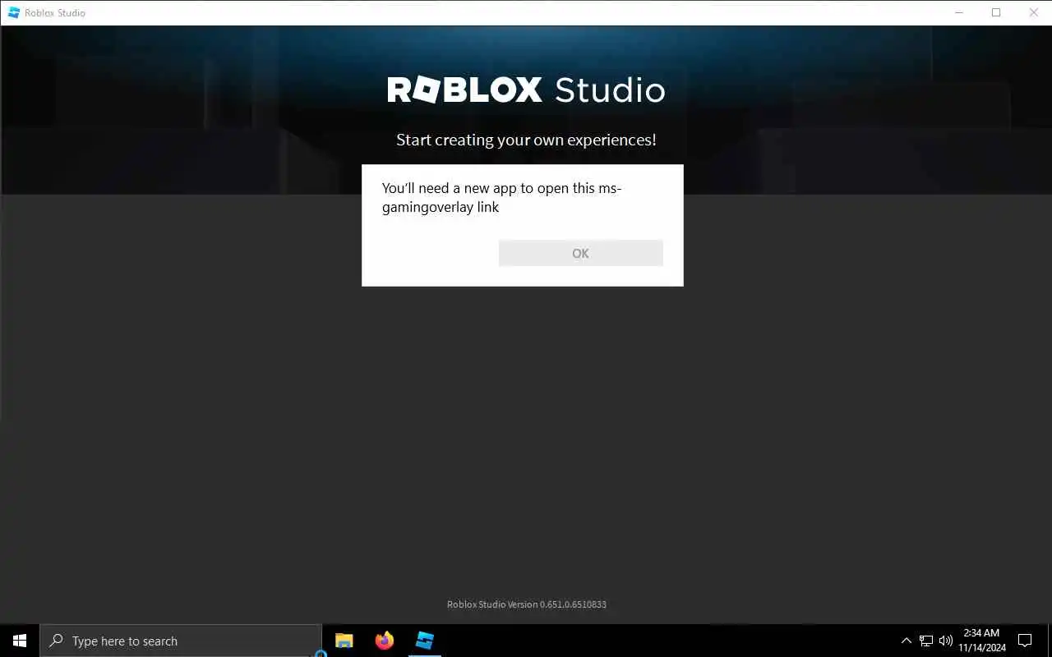Click OK in the ms-gamingoverlay dialog

580,253
